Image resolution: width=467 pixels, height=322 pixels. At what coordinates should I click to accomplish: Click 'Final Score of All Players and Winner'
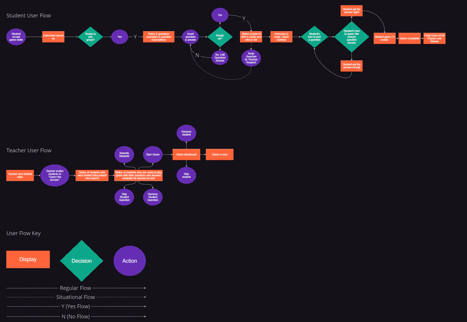coord(434,38)
